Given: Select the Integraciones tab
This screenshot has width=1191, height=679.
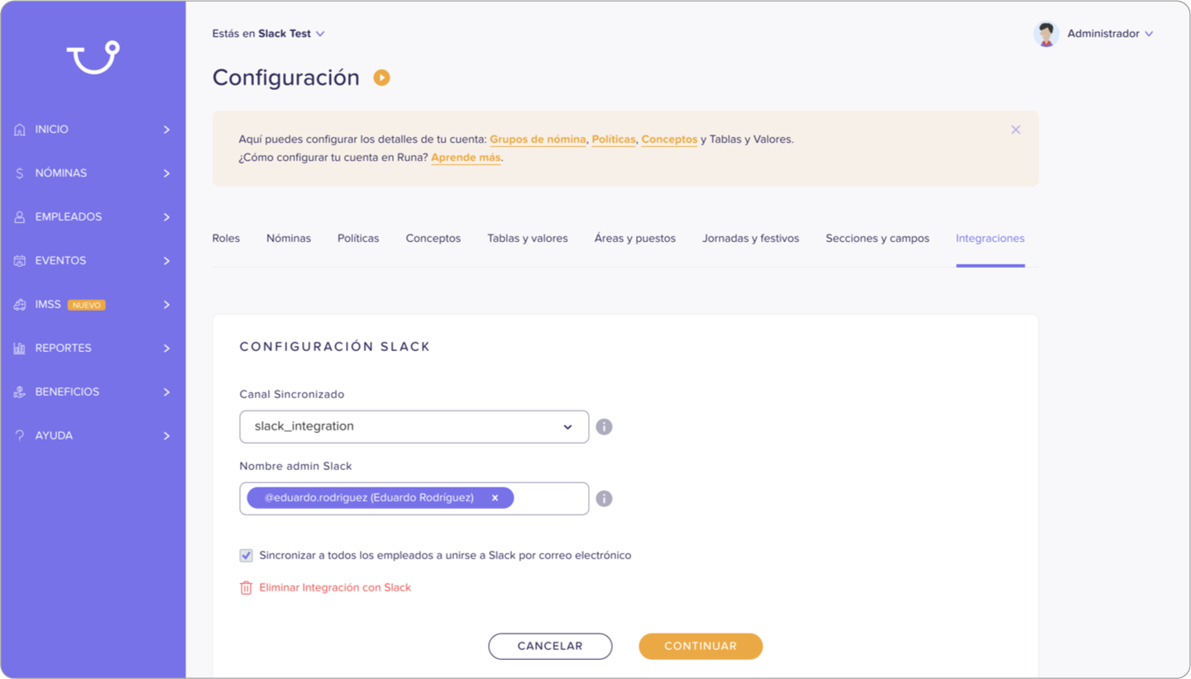Looking at the screenshot, I should pos(990,239).
